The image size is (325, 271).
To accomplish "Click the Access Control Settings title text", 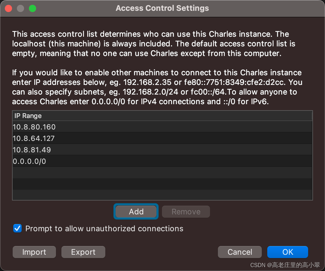I will click(x=162, y=8).
